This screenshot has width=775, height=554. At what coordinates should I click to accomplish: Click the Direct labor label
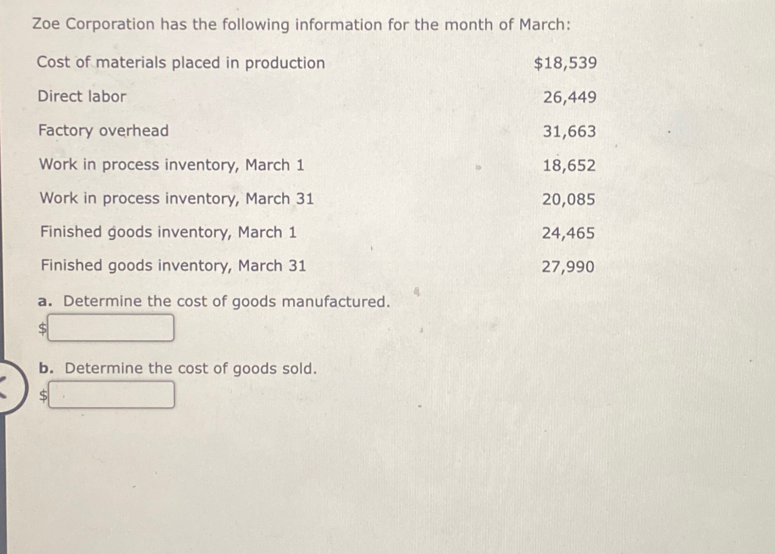(81, 97)
